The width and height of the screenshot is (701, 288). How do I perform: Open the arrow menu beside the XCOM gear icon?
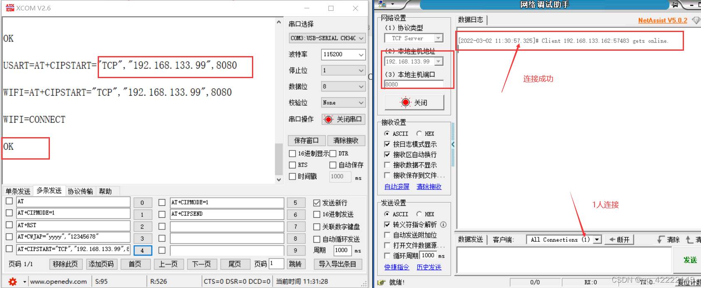(x=25, y=282)
